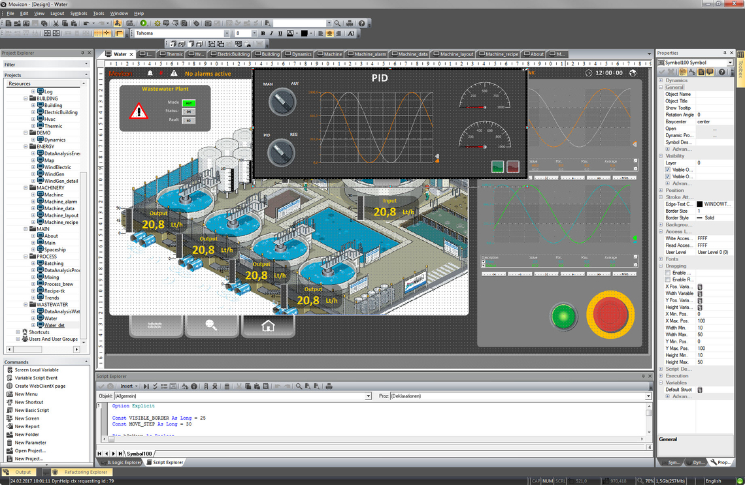This screenshot has width=745, height=485.
Task: Expand the Position section in Properties
Action: click(x=661, y=191)
